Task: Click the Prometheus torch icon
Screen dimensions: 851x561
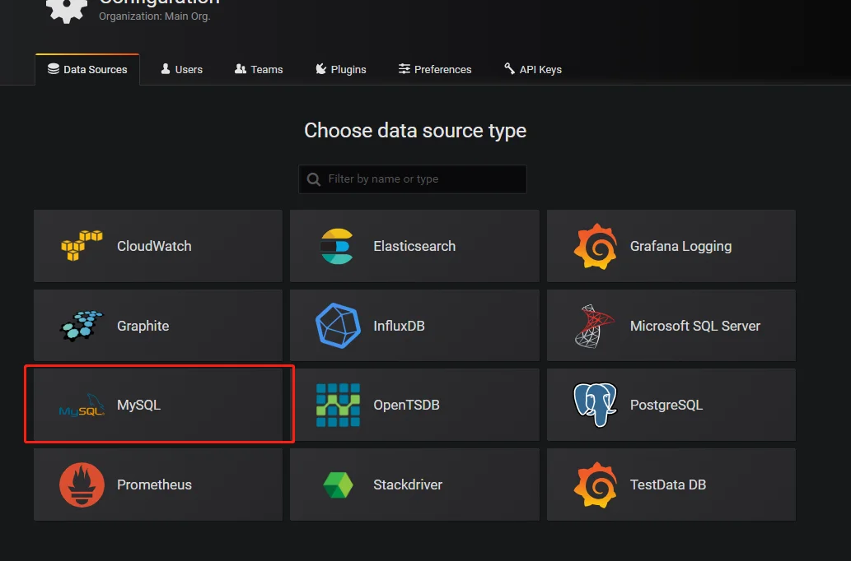Action: (82, 484)
